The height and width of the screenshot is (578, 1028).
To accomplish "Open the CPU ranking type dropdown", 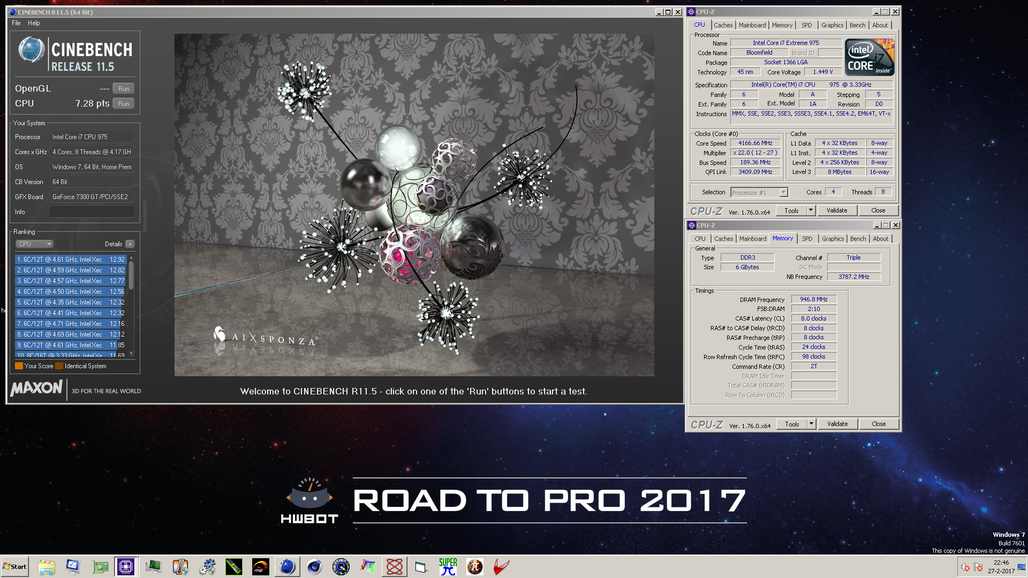I will 34,244.
